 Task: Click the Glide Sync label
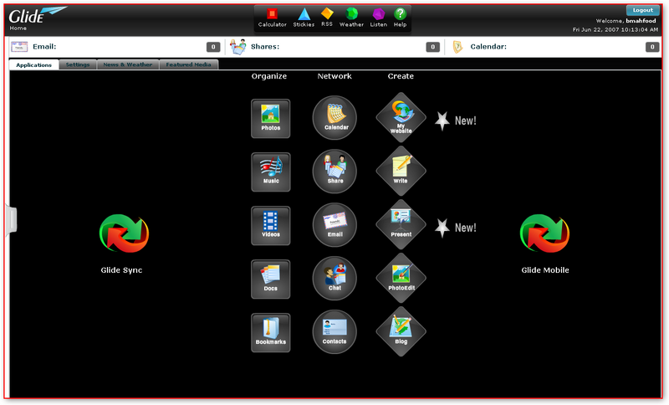pyautogui.click(x=121, y=270)
